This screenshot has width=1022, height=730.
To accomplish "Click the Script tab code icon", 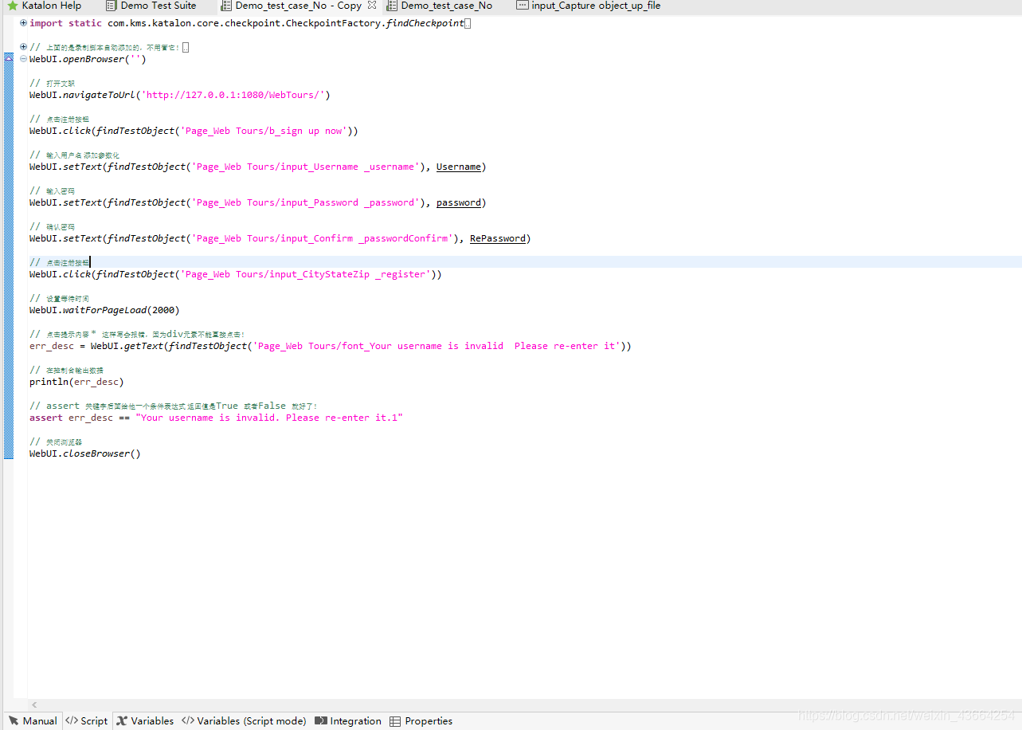I will [72, 721].
